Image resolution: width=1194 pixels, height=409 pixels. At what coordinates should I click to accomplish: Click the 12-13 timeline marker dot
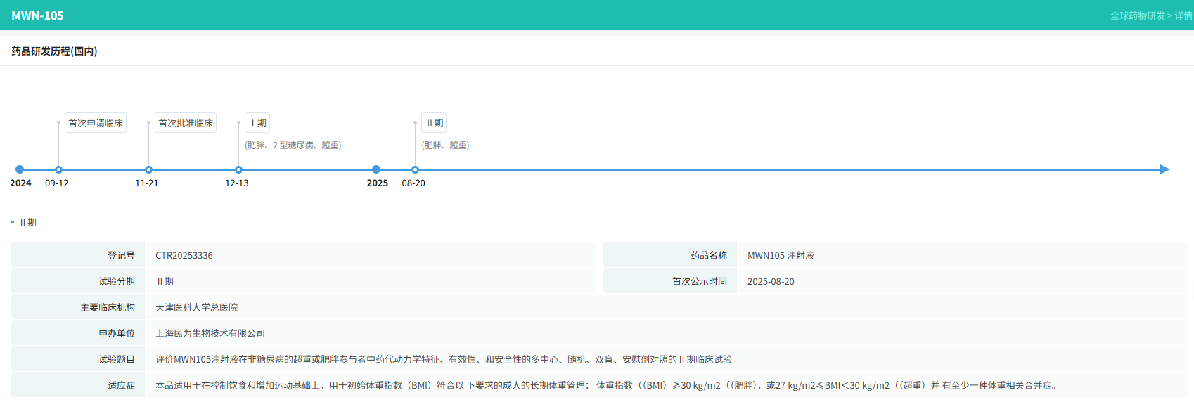coord(238,169)
